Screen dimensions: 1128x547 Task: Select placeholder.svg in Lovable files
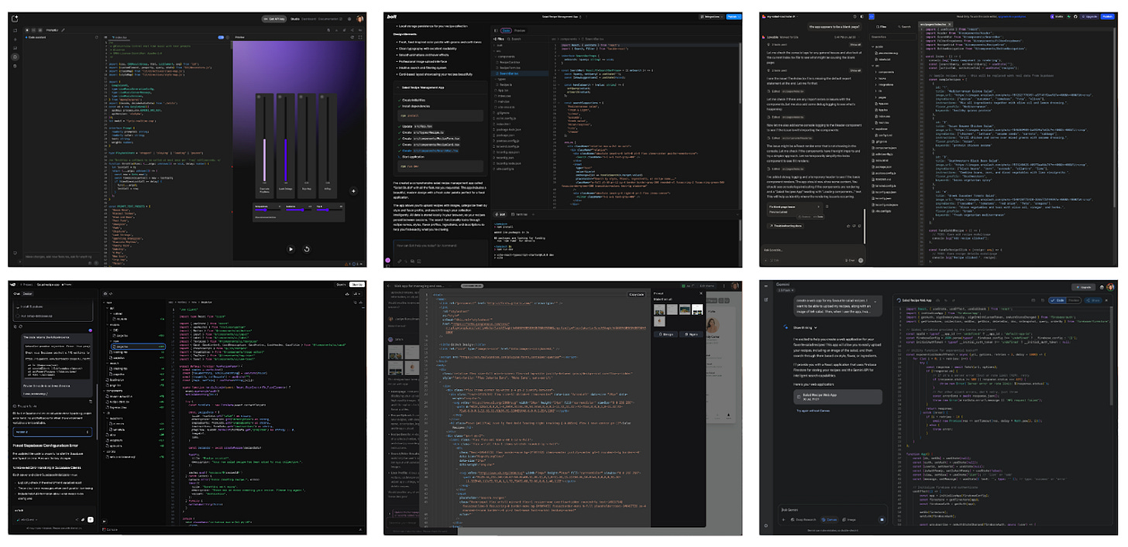pos(887,53)
